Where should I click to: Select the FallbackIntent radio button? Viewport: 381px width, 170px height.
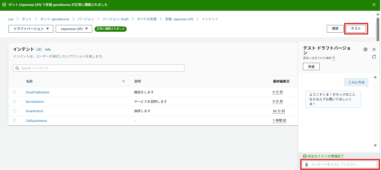click(15, 120)
